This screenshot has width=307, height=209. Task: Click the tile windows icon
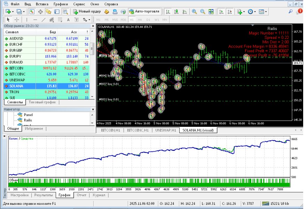tap(211, 12)
